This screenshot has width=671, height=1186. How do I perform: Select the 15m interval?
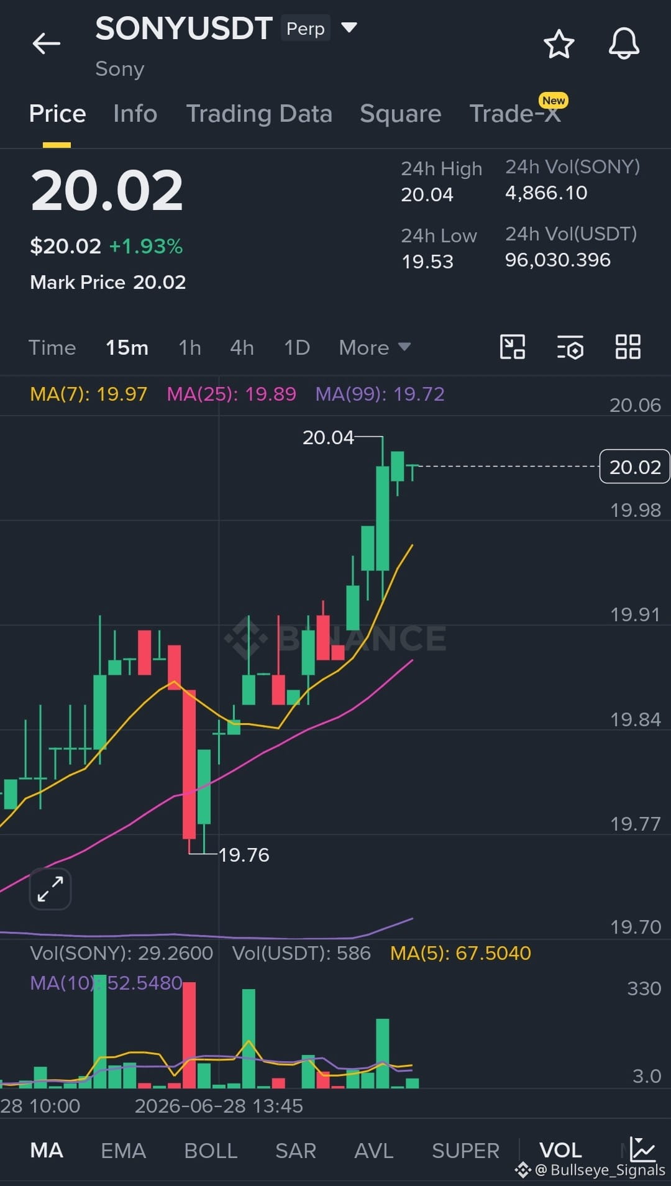127,348
